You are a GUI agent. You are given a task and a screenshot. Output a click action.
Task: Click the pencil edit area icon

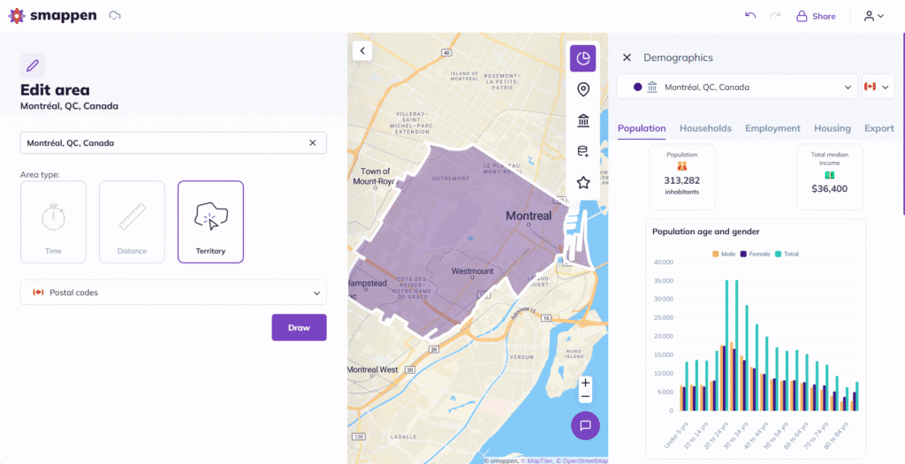33,65
